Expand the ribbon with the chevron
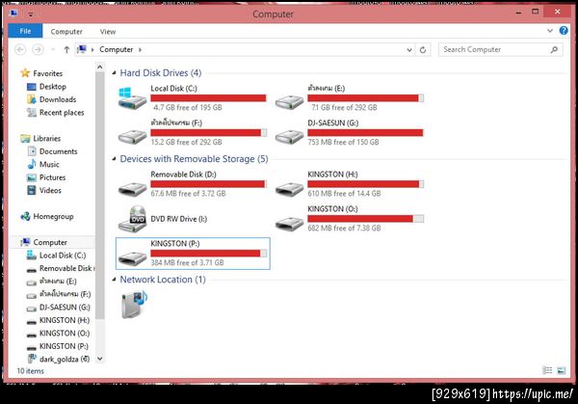This screenshot has height=404, width=578. pos(550,31)
